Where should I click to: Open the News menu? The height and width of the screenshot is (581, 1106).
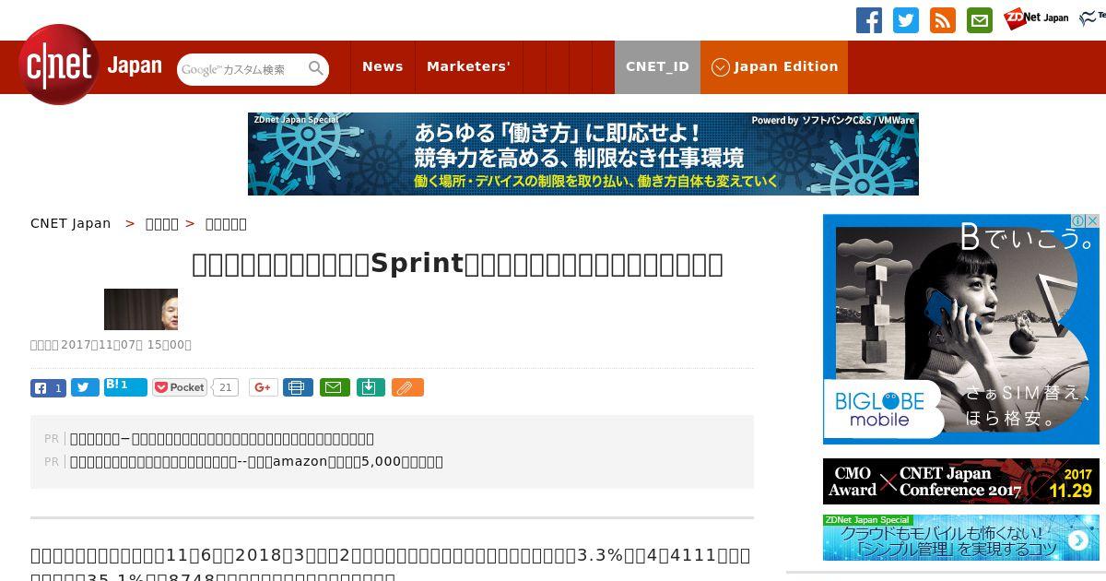tap(382, 67)
